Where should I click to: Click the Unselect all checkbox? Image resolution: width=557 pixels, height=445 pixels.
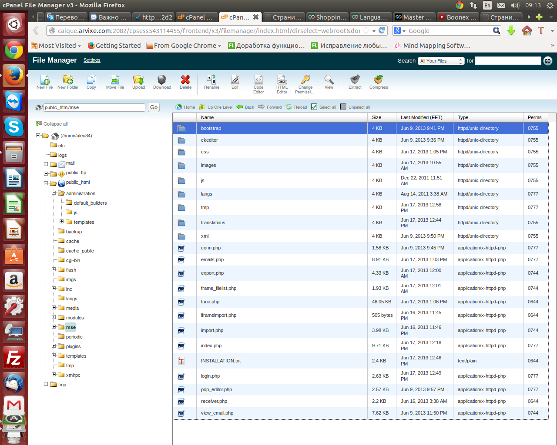click(343, 107)
